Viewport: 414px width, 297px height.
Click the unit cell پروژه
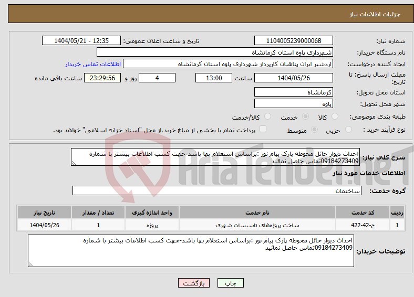coord(152,225)
